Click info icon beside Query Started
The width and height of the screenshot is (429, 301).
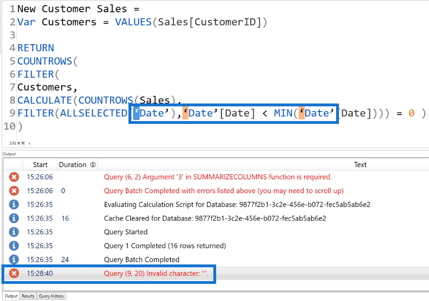click(x=14, y=232)
